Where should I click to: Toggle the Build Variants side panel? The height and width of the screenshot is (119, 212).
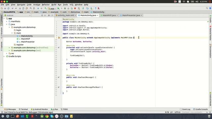1,99
